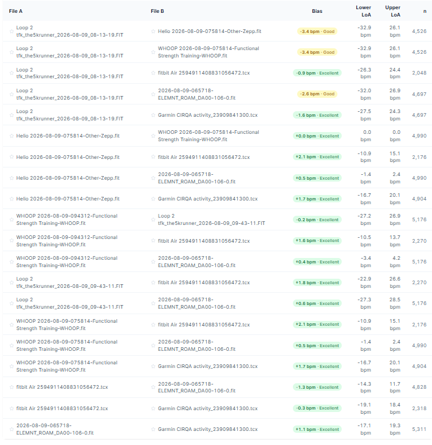This screenshot has height=445, width=432.
Task: Select the n value 5,311
Action: point(419,429)
